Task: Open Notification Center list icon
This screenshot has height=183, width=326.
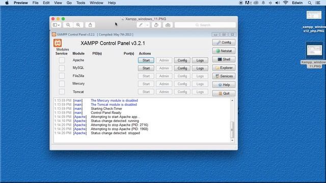Action: [318, 3]
